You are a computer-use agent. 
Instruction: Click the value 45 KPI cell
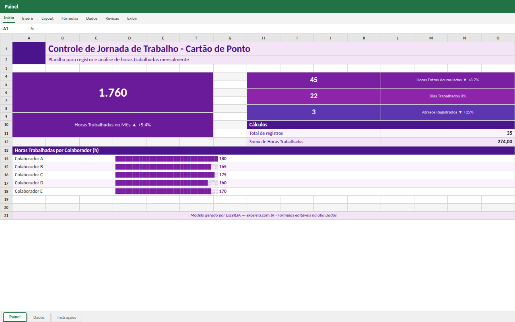tap(314, 80)
